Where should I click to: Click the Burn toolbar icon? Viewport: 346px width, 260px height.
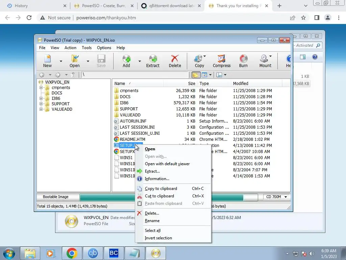(243, 59)
